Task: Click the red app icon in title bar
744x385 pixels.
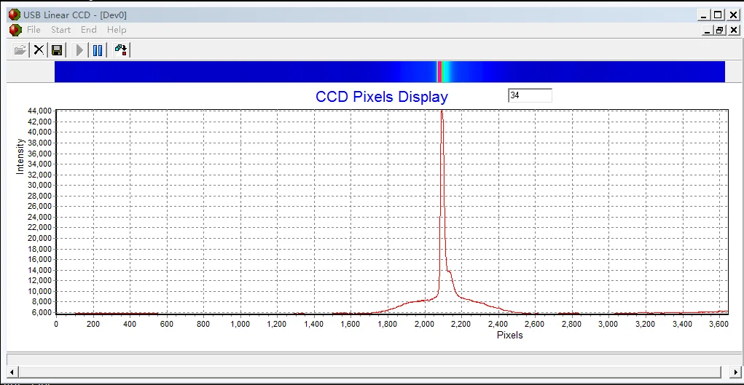Action: tap(15, 15)
